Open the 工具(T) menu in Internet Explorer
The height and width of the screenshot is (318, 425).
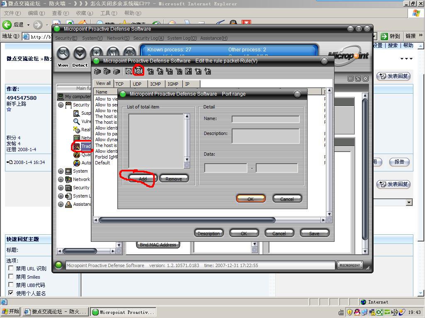tap(109, 13)
